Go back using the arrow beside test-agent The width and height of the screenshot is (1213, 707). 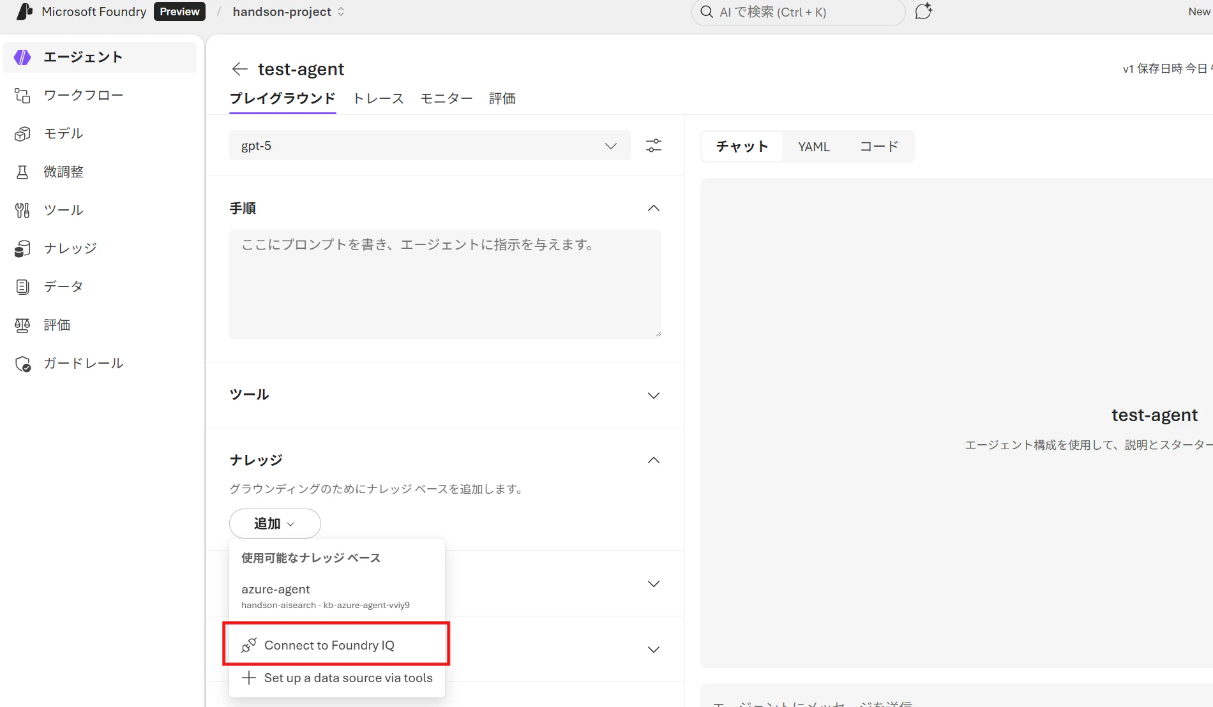(x=239, y=69)
